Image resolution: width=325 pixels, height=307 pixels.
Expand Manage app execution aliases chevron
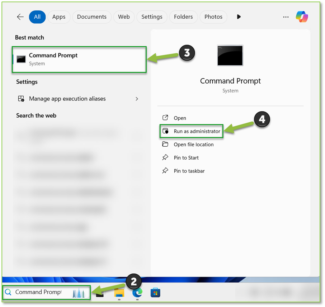(x=137, y=99)
